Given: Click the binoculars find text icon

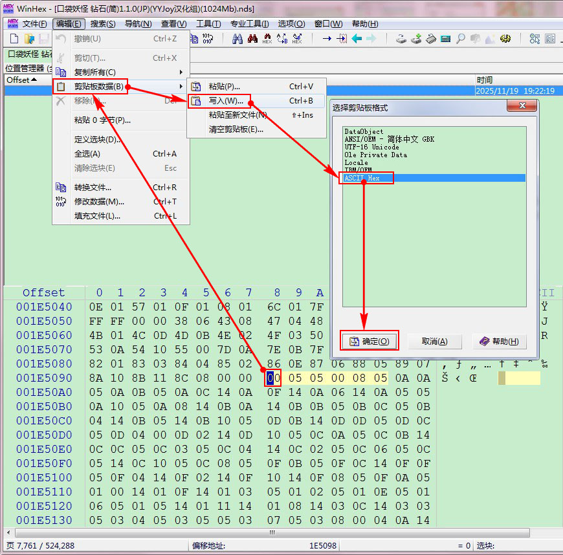Looking at the screenshot, I should pyautogui.click(x=237, y=39).
